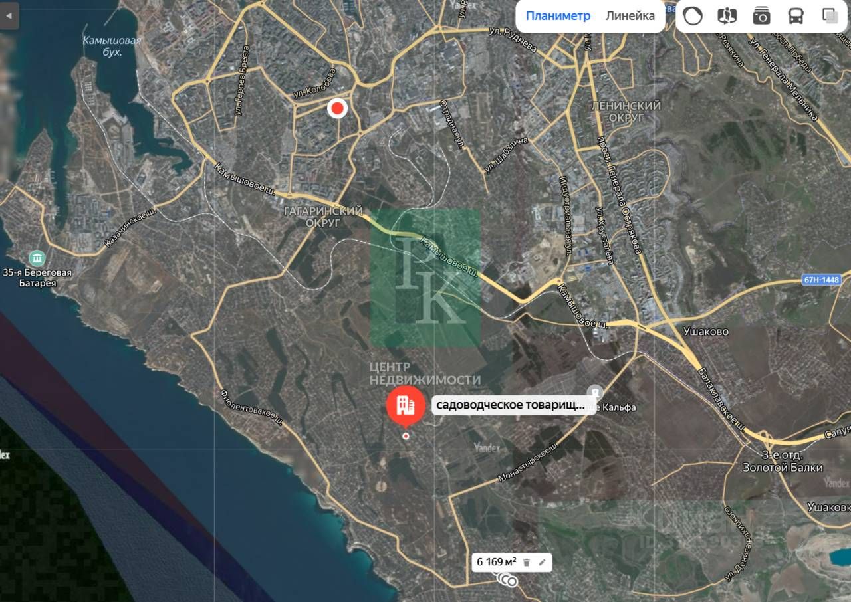
Task: Delete the 6 169 м² measurement with the trash icon
Action: tap(527, 562)
